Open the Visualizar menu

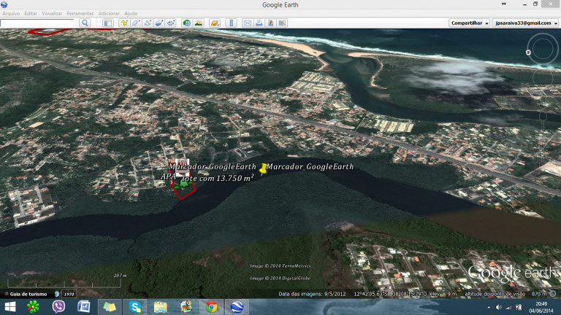(52, 13)
